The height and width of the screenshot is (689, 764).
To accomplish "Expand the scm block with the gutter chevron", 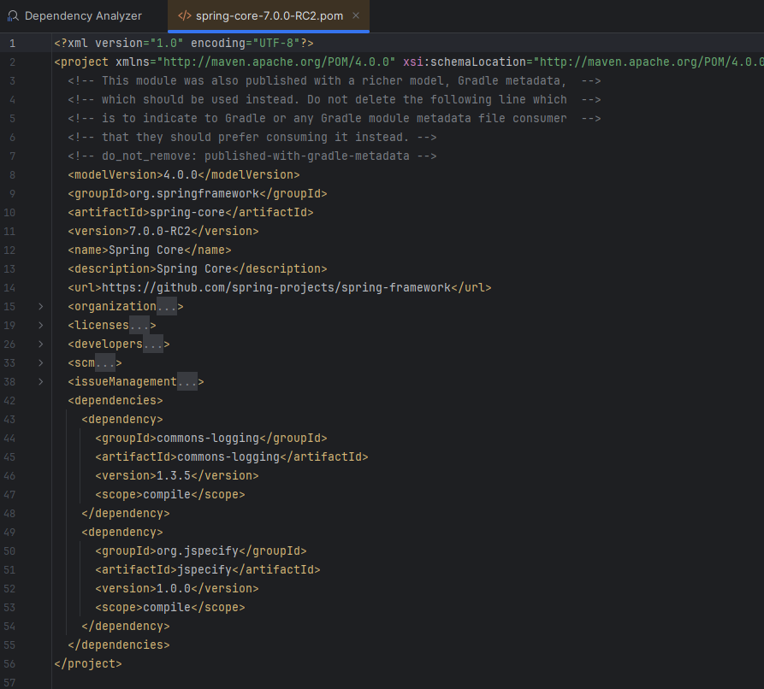I will (40, 362).
